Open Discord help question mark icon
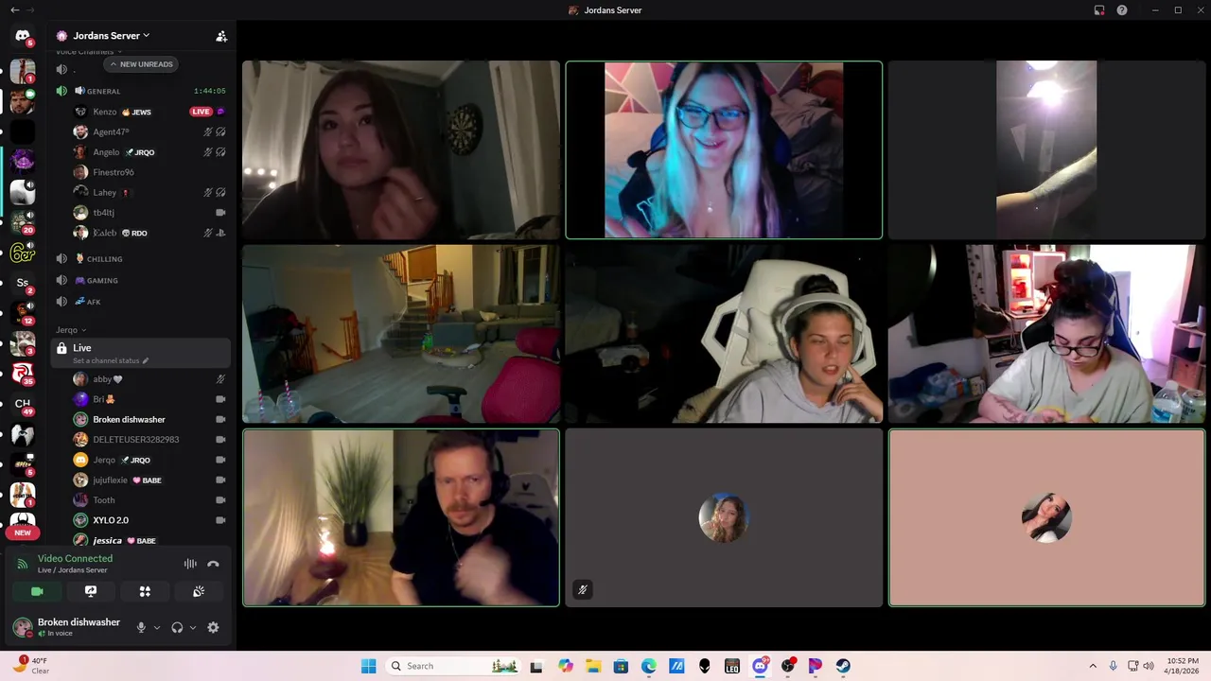This screenshot has height=681, width=1211. tap(1122, 10)
